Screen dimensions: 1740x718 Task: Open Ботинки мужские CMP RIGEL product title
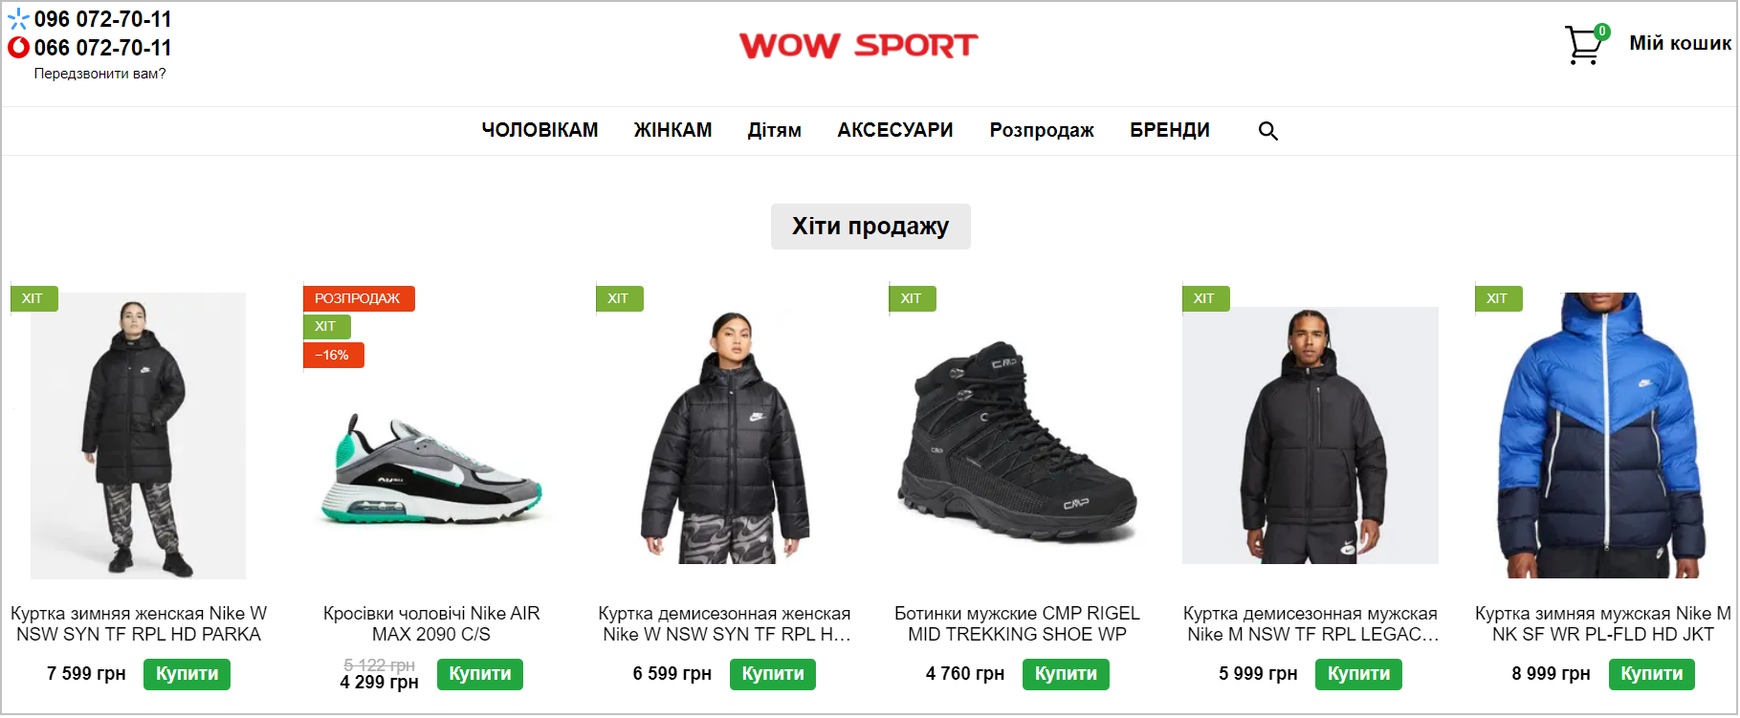click(1017, 623)
